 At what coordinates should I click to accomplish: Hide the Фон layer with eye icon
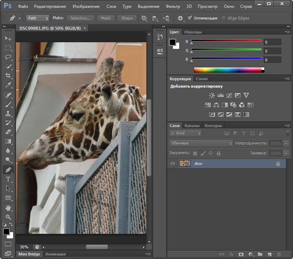coord(172,164)
